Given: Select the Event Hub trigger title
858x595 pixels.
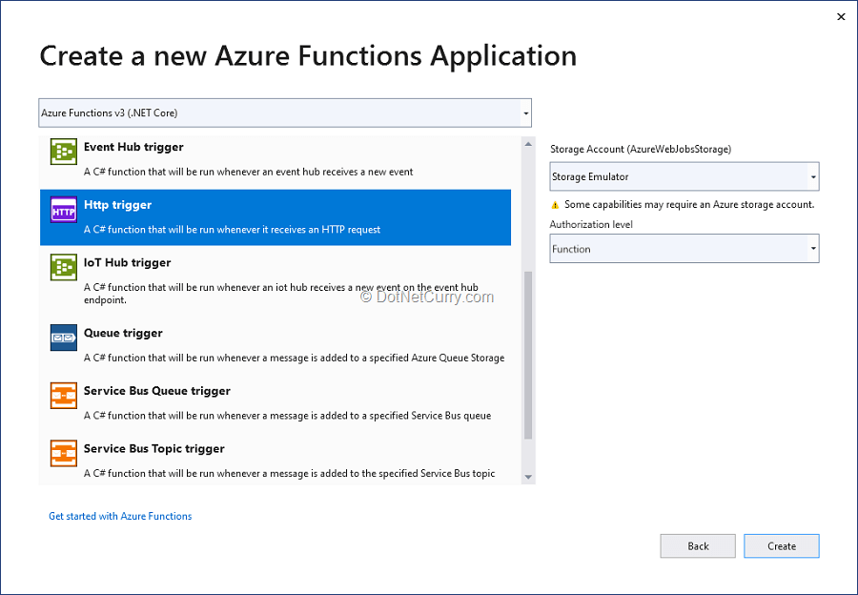Looking at the screenshot, I should click(133, 147).
